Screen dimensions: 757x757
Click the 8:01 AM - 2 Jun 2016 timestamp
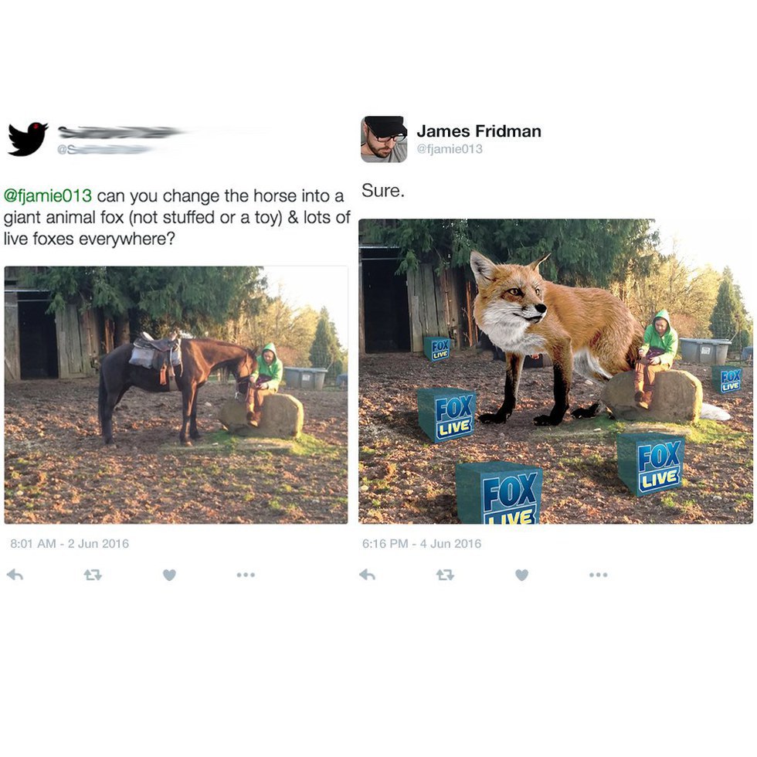70,544
